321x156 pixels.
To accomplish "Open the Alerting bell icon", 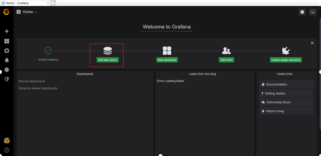I will coord(7,60).
